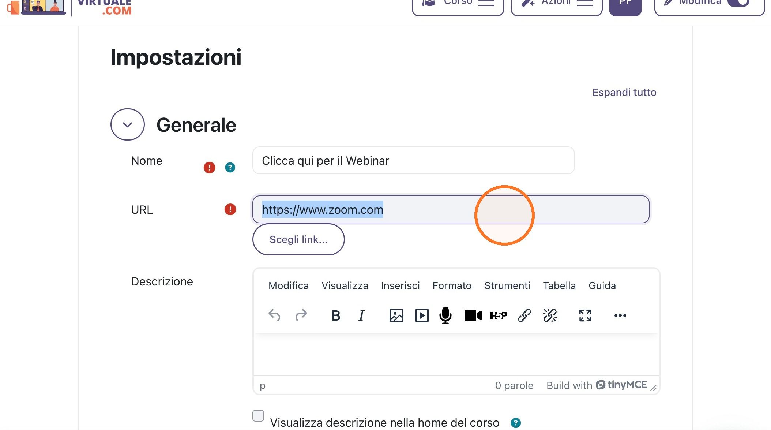Click inside the description text area
Screen dimensions: 771x430
coord(456,354)
